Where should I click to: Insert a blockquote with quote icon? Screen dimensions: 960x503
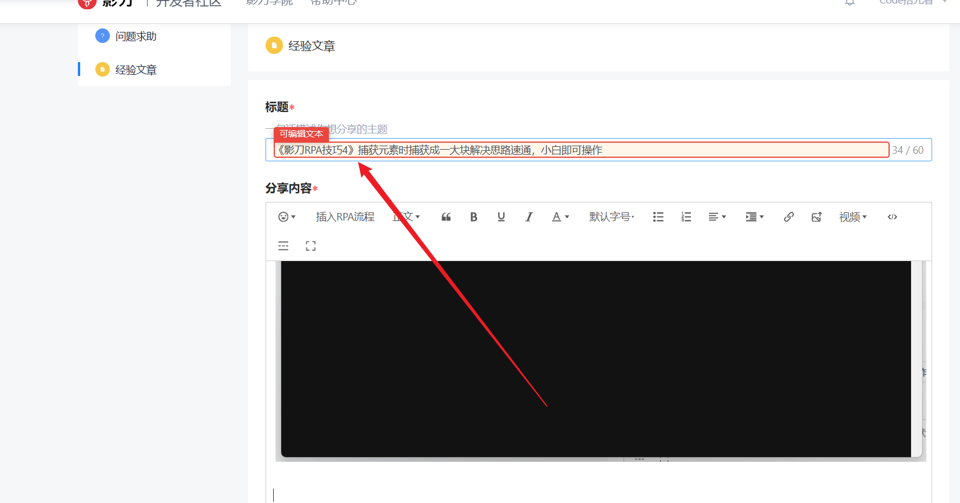[446, 217]
